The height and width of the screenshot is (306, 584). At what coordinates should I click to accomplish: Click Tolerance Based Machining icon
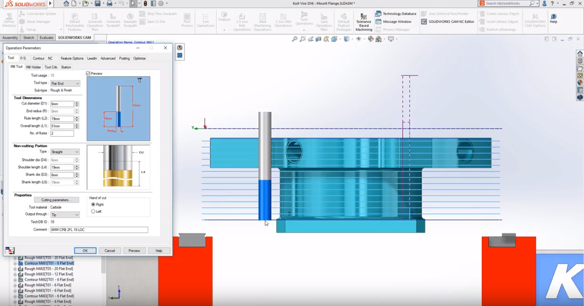point(363,22)
